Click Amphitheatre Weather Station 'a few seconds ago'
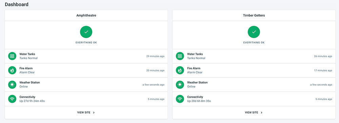The width and height of the screenshot is (339, 123). click(153, 85)
